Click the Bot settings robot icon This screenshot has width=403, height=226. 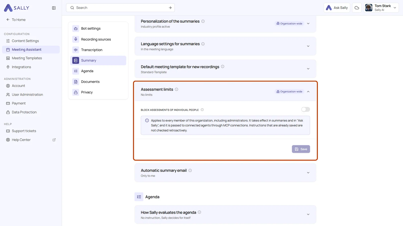(x=76, y=29)
